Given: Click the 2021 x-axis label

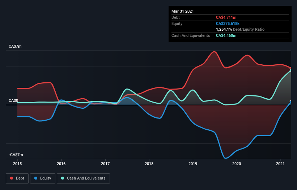Looking at the screenshot, I should point(280,164).
